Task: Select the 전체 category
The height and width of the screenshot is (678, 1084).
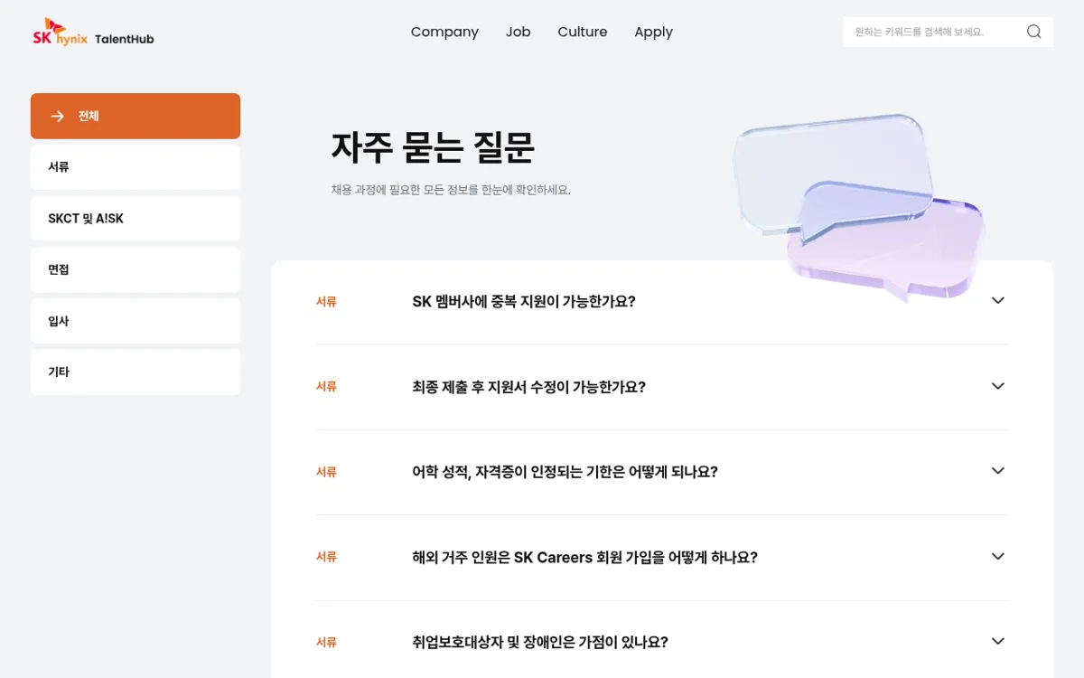Action: (135, 116)
